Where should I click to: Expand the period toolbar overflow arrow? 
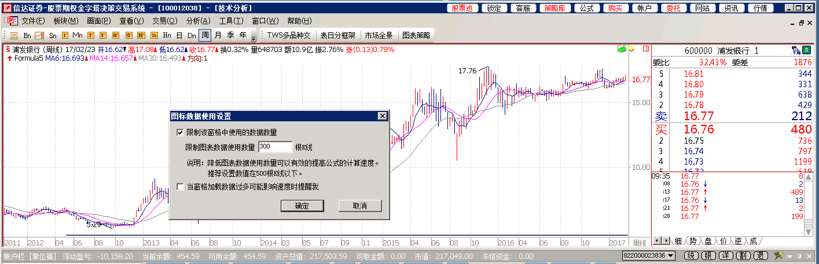[254, 38]
